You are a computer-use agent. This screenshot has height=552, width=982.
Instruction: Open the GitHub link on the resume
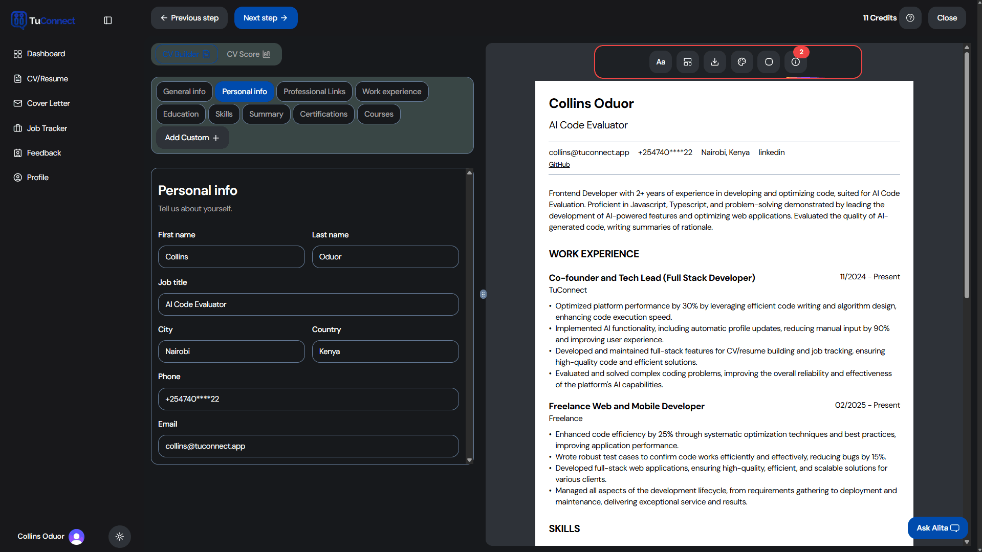coord(559,164)
